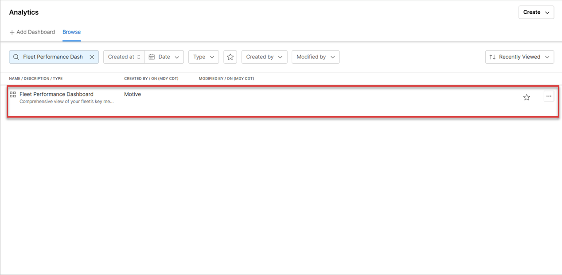Open the ellipsis menu on the dashboard row
This screenshot has width=562, height=275.
point(549,96)
